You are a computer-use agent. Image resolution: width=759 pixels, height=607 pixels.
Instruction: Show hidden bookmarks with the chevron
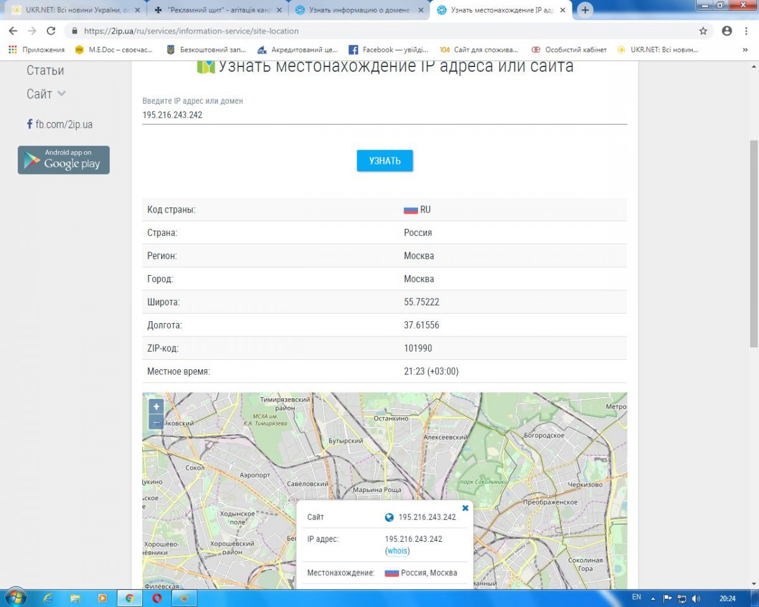click(744, 50)
